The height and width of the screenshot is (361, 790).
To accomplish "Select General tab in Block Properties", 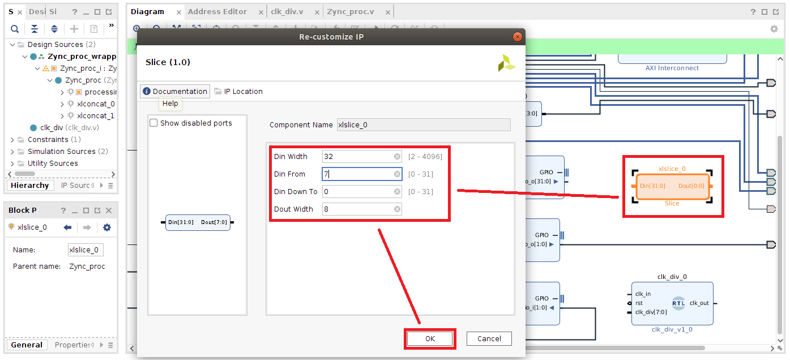I will (x=27, y=345).
